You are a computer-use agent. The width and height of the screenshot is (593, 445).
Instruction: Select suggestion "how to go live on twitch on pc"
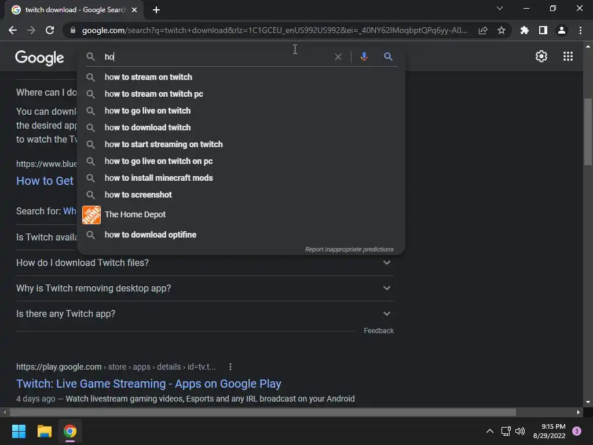[241, 161]
